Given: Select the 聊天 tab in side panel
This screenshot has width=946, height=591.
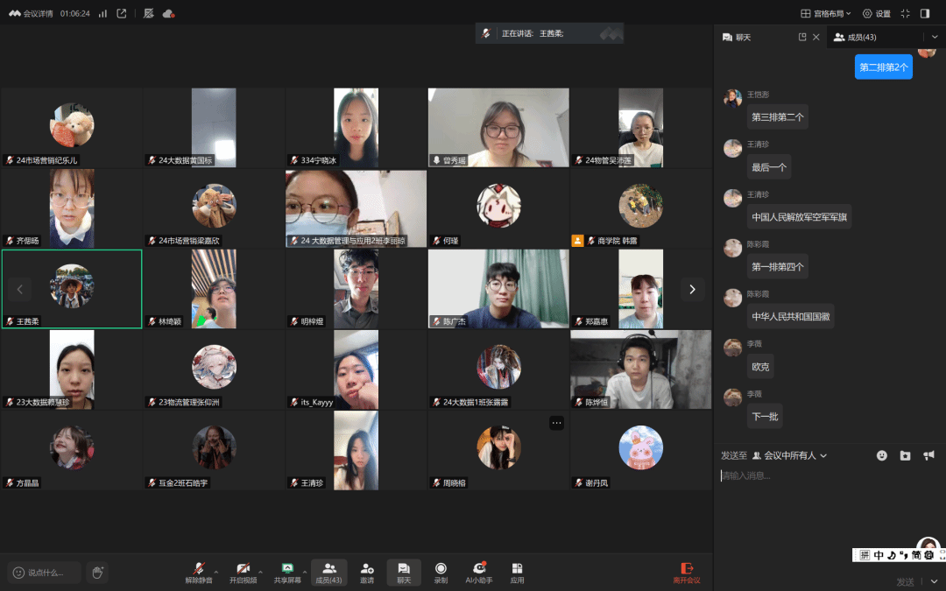Looking at the screenshot, I should (736, 38).
